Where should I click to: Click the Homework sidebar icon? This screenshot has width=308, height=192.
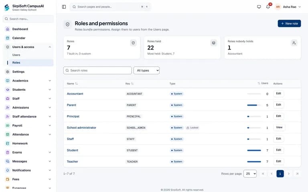8,144
